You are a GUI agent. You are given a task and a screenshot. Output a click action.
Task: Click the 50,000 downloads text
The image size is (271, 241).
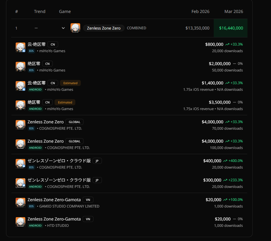[227, 70]
